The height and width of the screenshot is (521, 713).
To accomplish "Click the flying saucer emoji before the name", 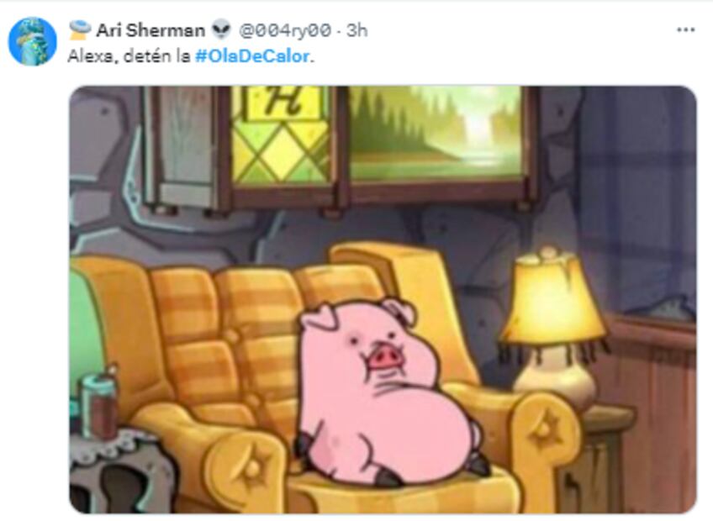I will pos(81,29).
